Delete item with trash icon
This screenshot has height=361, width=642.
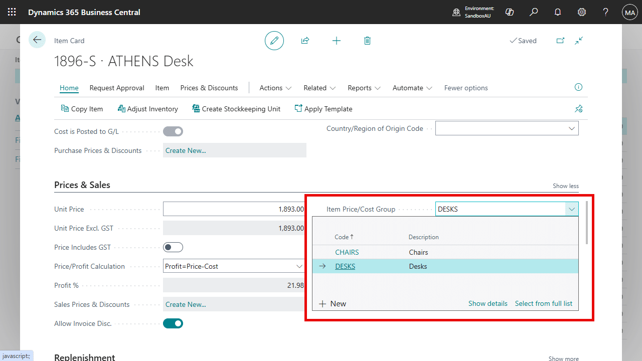(367, 41)
